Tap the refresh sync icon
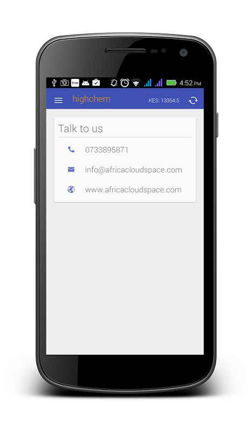Screen dimensions: 248x432 193,100
